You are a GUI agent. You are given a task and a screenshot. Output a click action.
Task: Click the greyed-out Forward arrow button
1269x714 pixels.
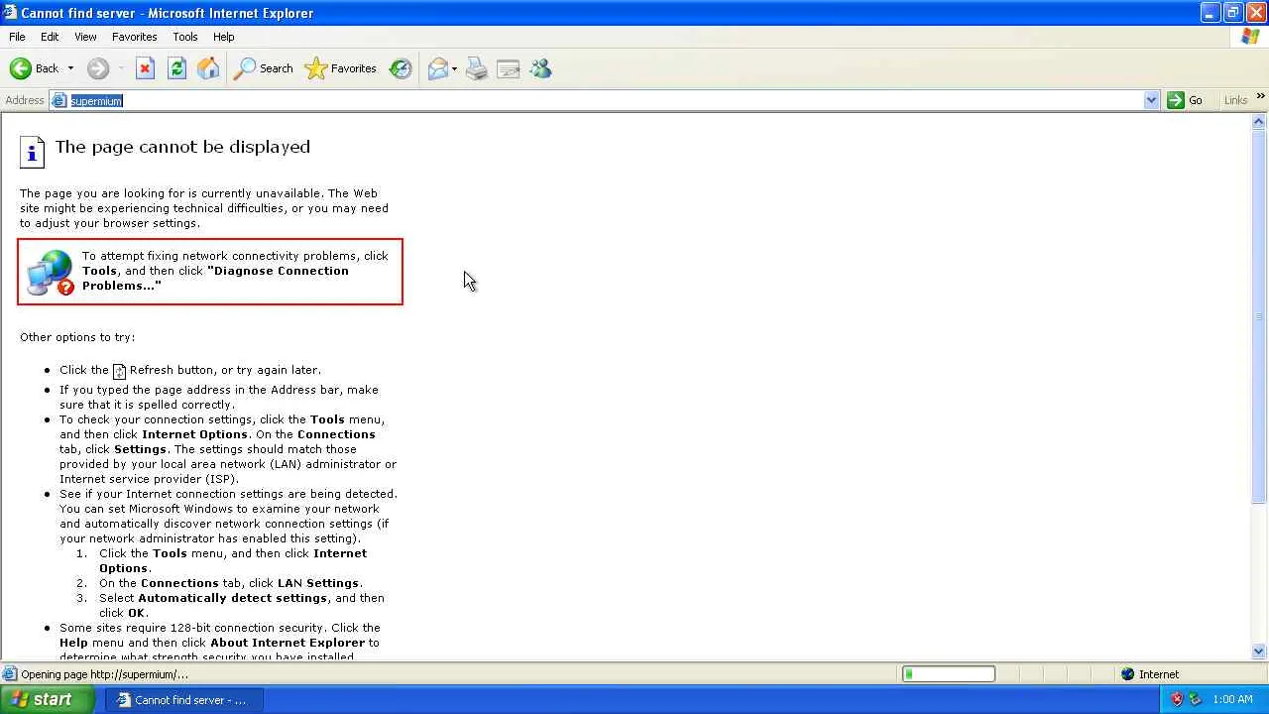[x=97, y=68]
